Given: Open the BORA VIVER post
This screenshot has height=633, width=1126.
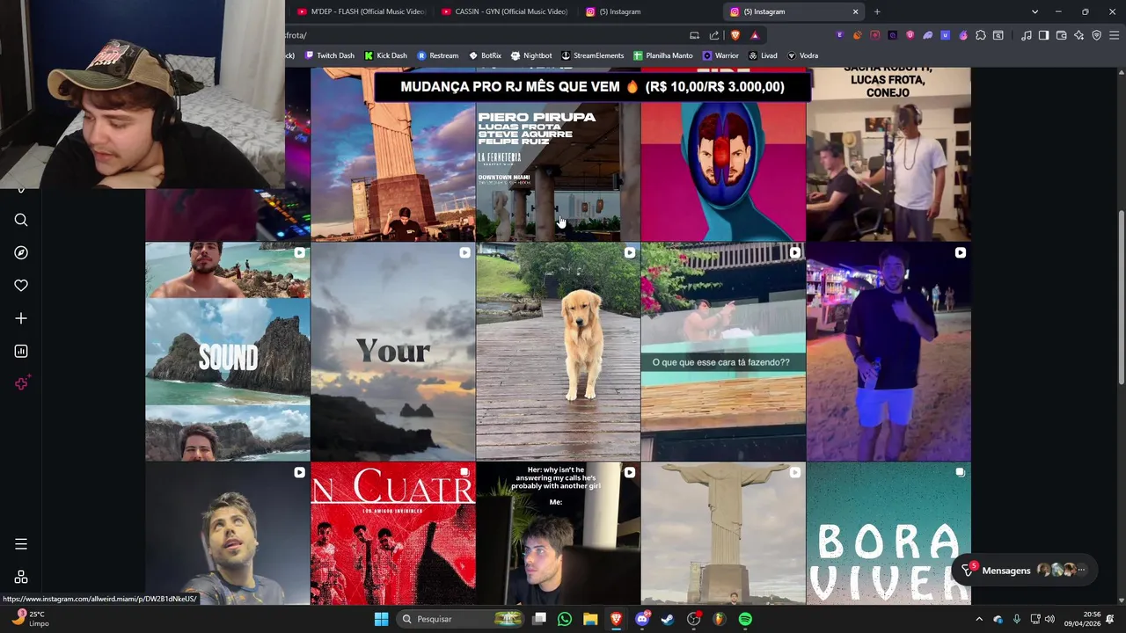Looking at the screenshot, I should coord(888,534).
